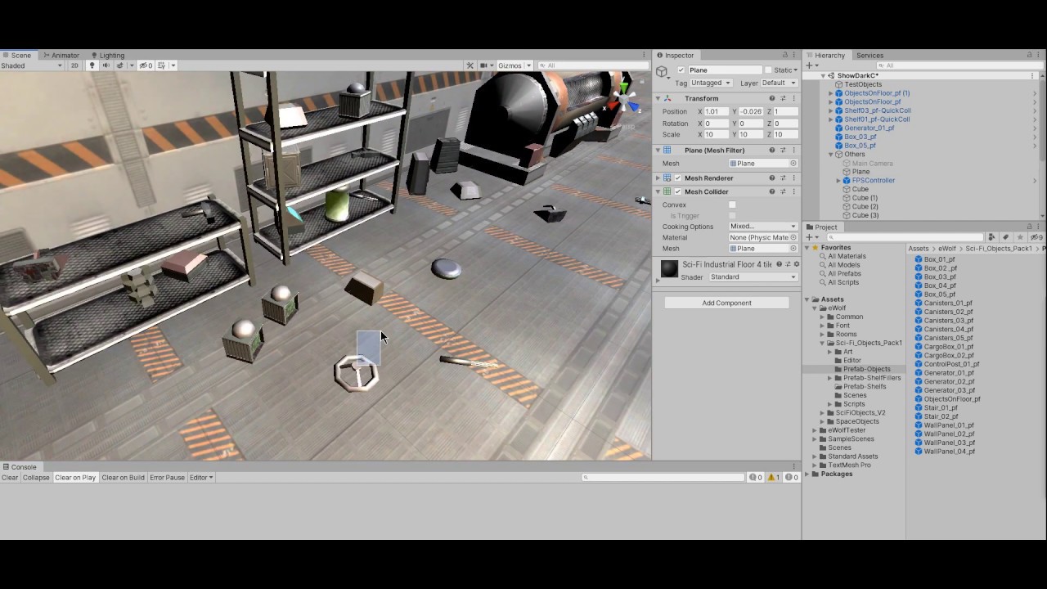Click Position X input field
The image size is (1047, 589).
tap(717, 111)
